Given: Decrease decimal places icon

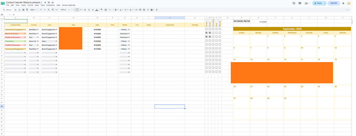Looking at the screenshot, I should click(x=48, y=10).
